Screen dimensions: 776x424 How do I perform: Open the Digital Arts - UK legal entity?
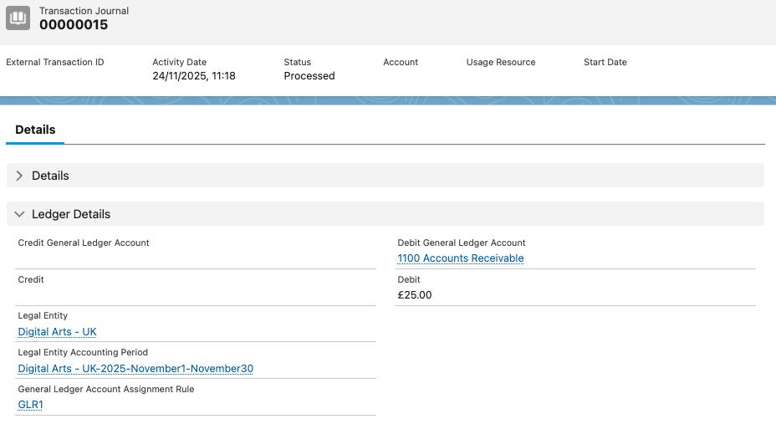pos(58,332)
